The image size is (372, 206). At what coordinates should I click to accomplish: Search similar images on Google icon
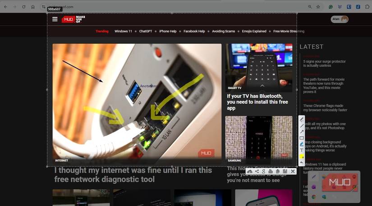pyautogui.click(x=264, y=171)
